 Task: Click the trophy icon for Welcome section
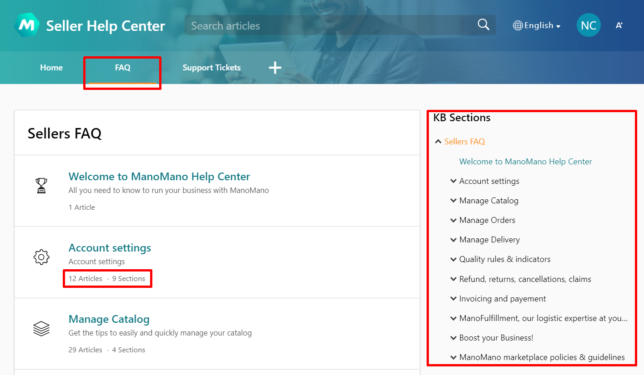(41, 185)
